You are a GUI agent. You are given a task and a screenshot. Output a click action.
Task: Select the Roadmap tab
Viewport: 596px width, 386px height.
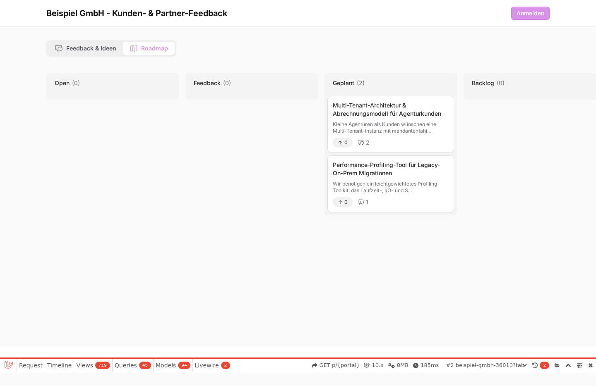pos(149,48)
